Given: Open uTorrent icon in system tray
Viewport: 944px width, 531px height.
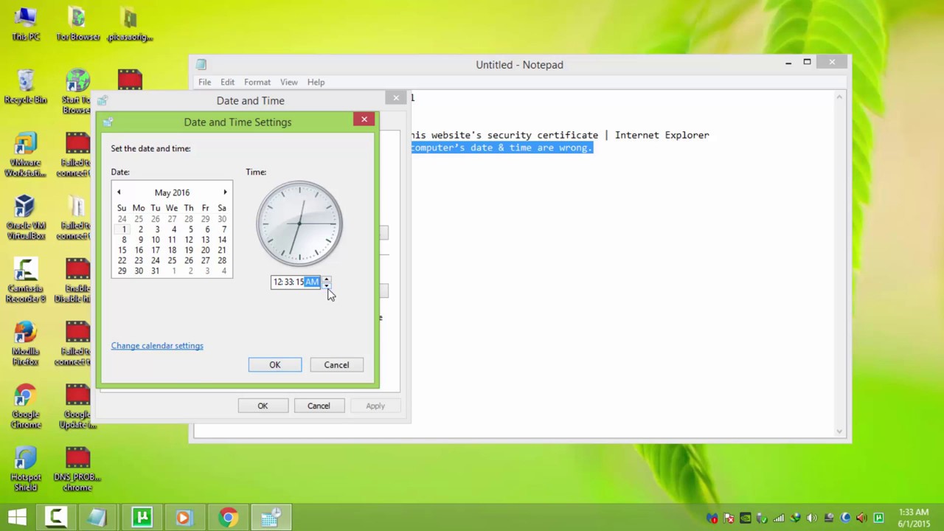Looking at the screenshot, I should [879, 518].
